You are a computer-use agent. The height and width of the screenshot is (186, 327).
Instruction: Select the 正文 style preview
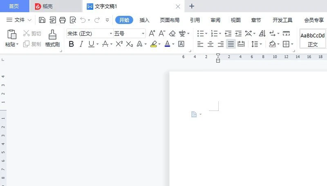[312, 39]
